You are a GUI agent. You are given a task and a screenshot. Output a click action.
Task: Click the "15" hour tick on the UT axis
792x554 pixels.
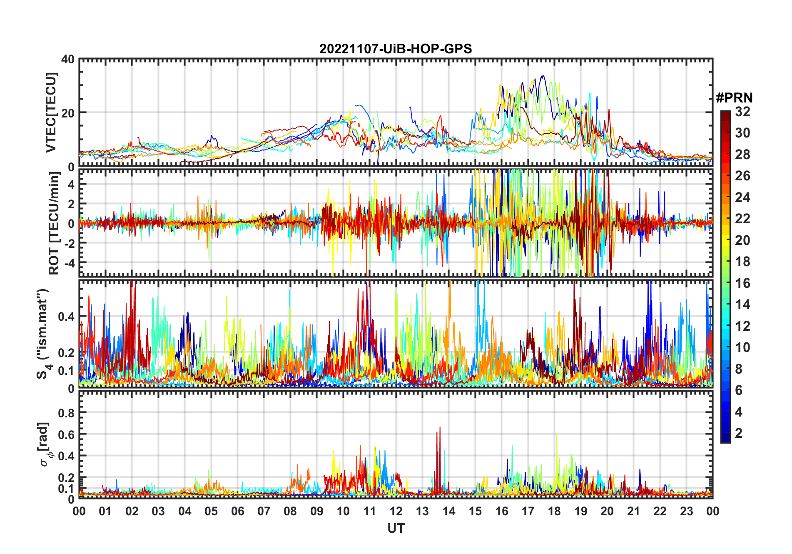pos(475,511)
